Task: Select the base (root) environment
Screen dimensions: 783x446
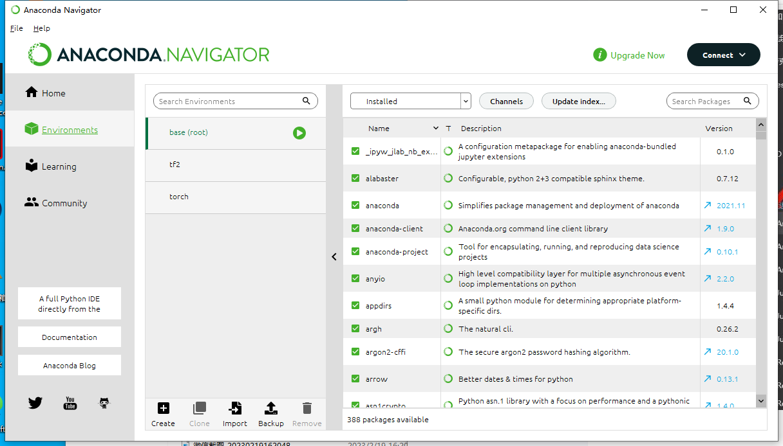Action: click(x=236, y=133)
